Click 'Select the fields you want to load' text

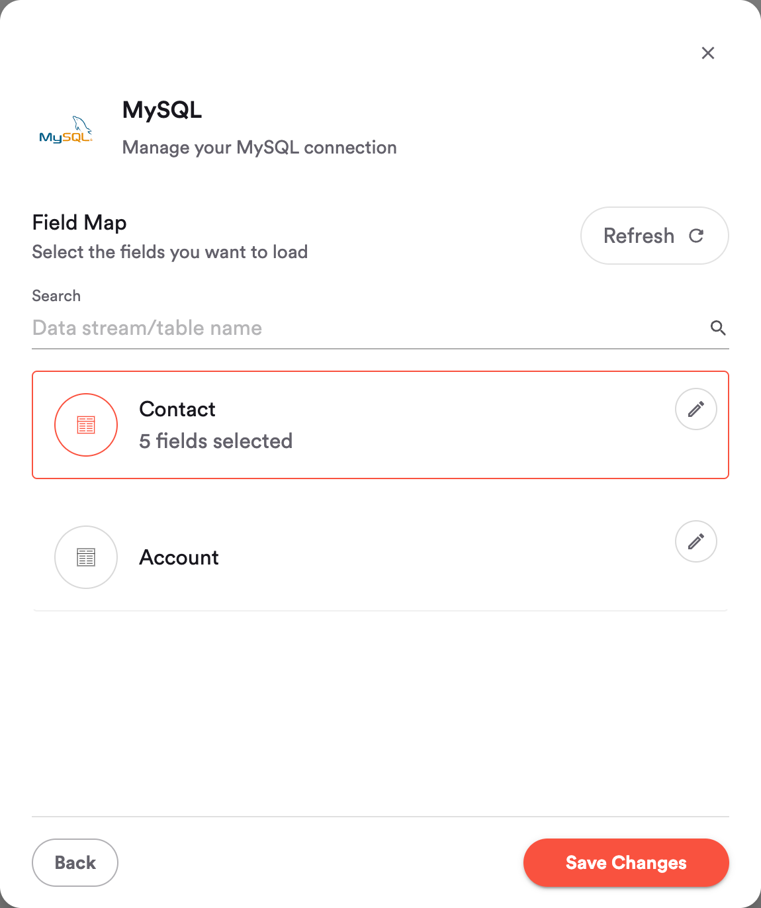click(x=170, y=252)
